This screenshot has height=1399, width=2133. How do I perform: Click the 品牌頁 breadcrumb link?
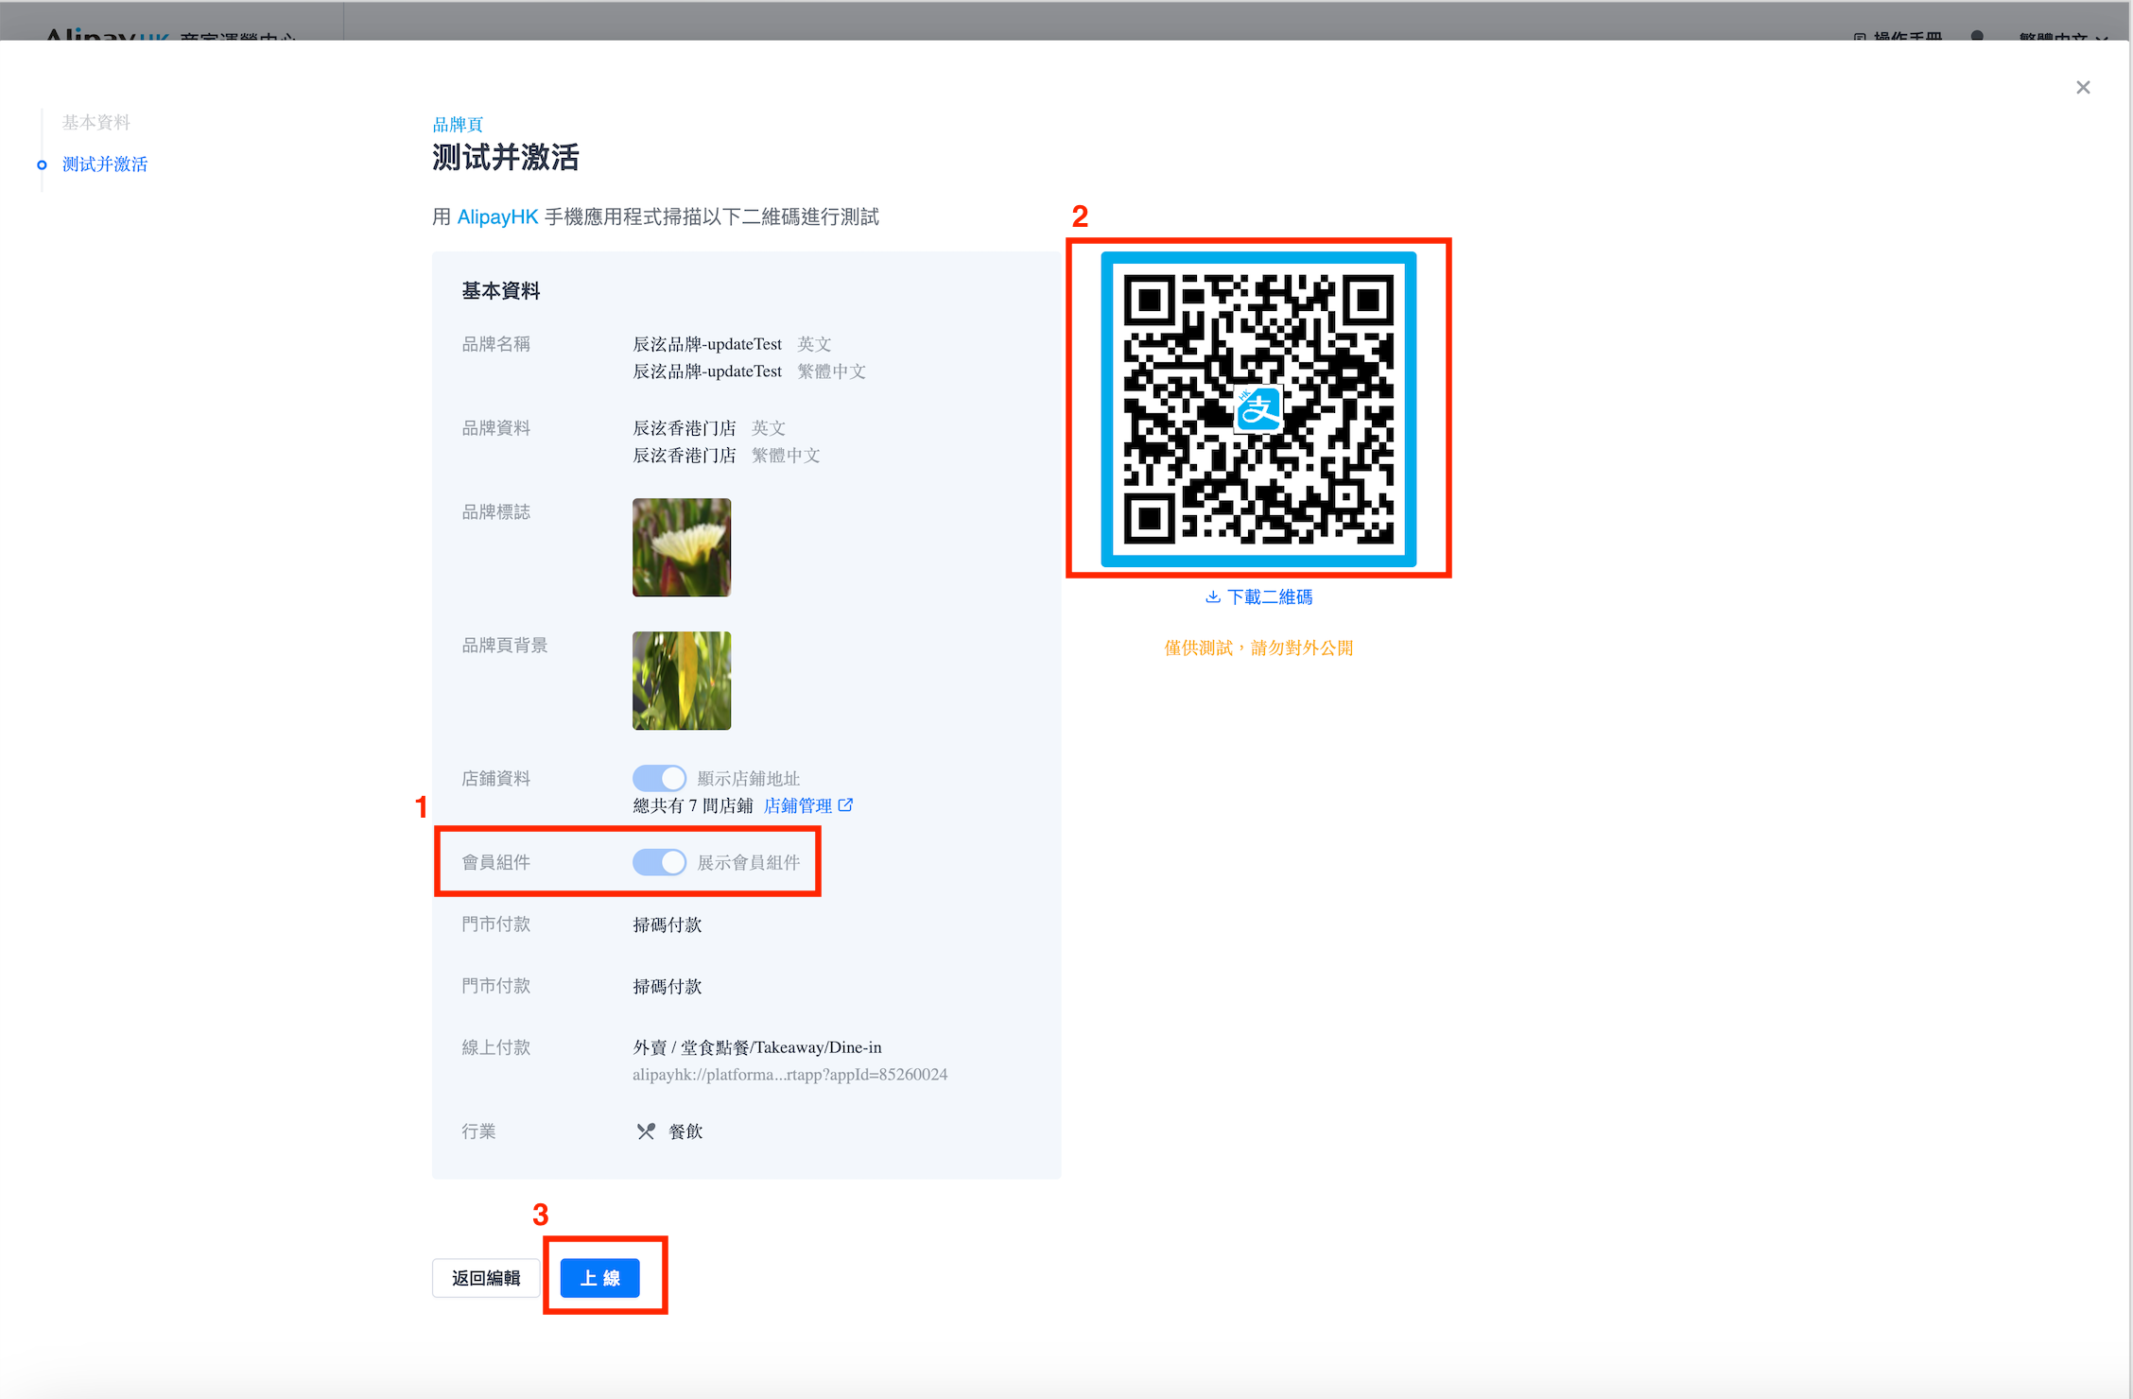(x=458, y=125)
